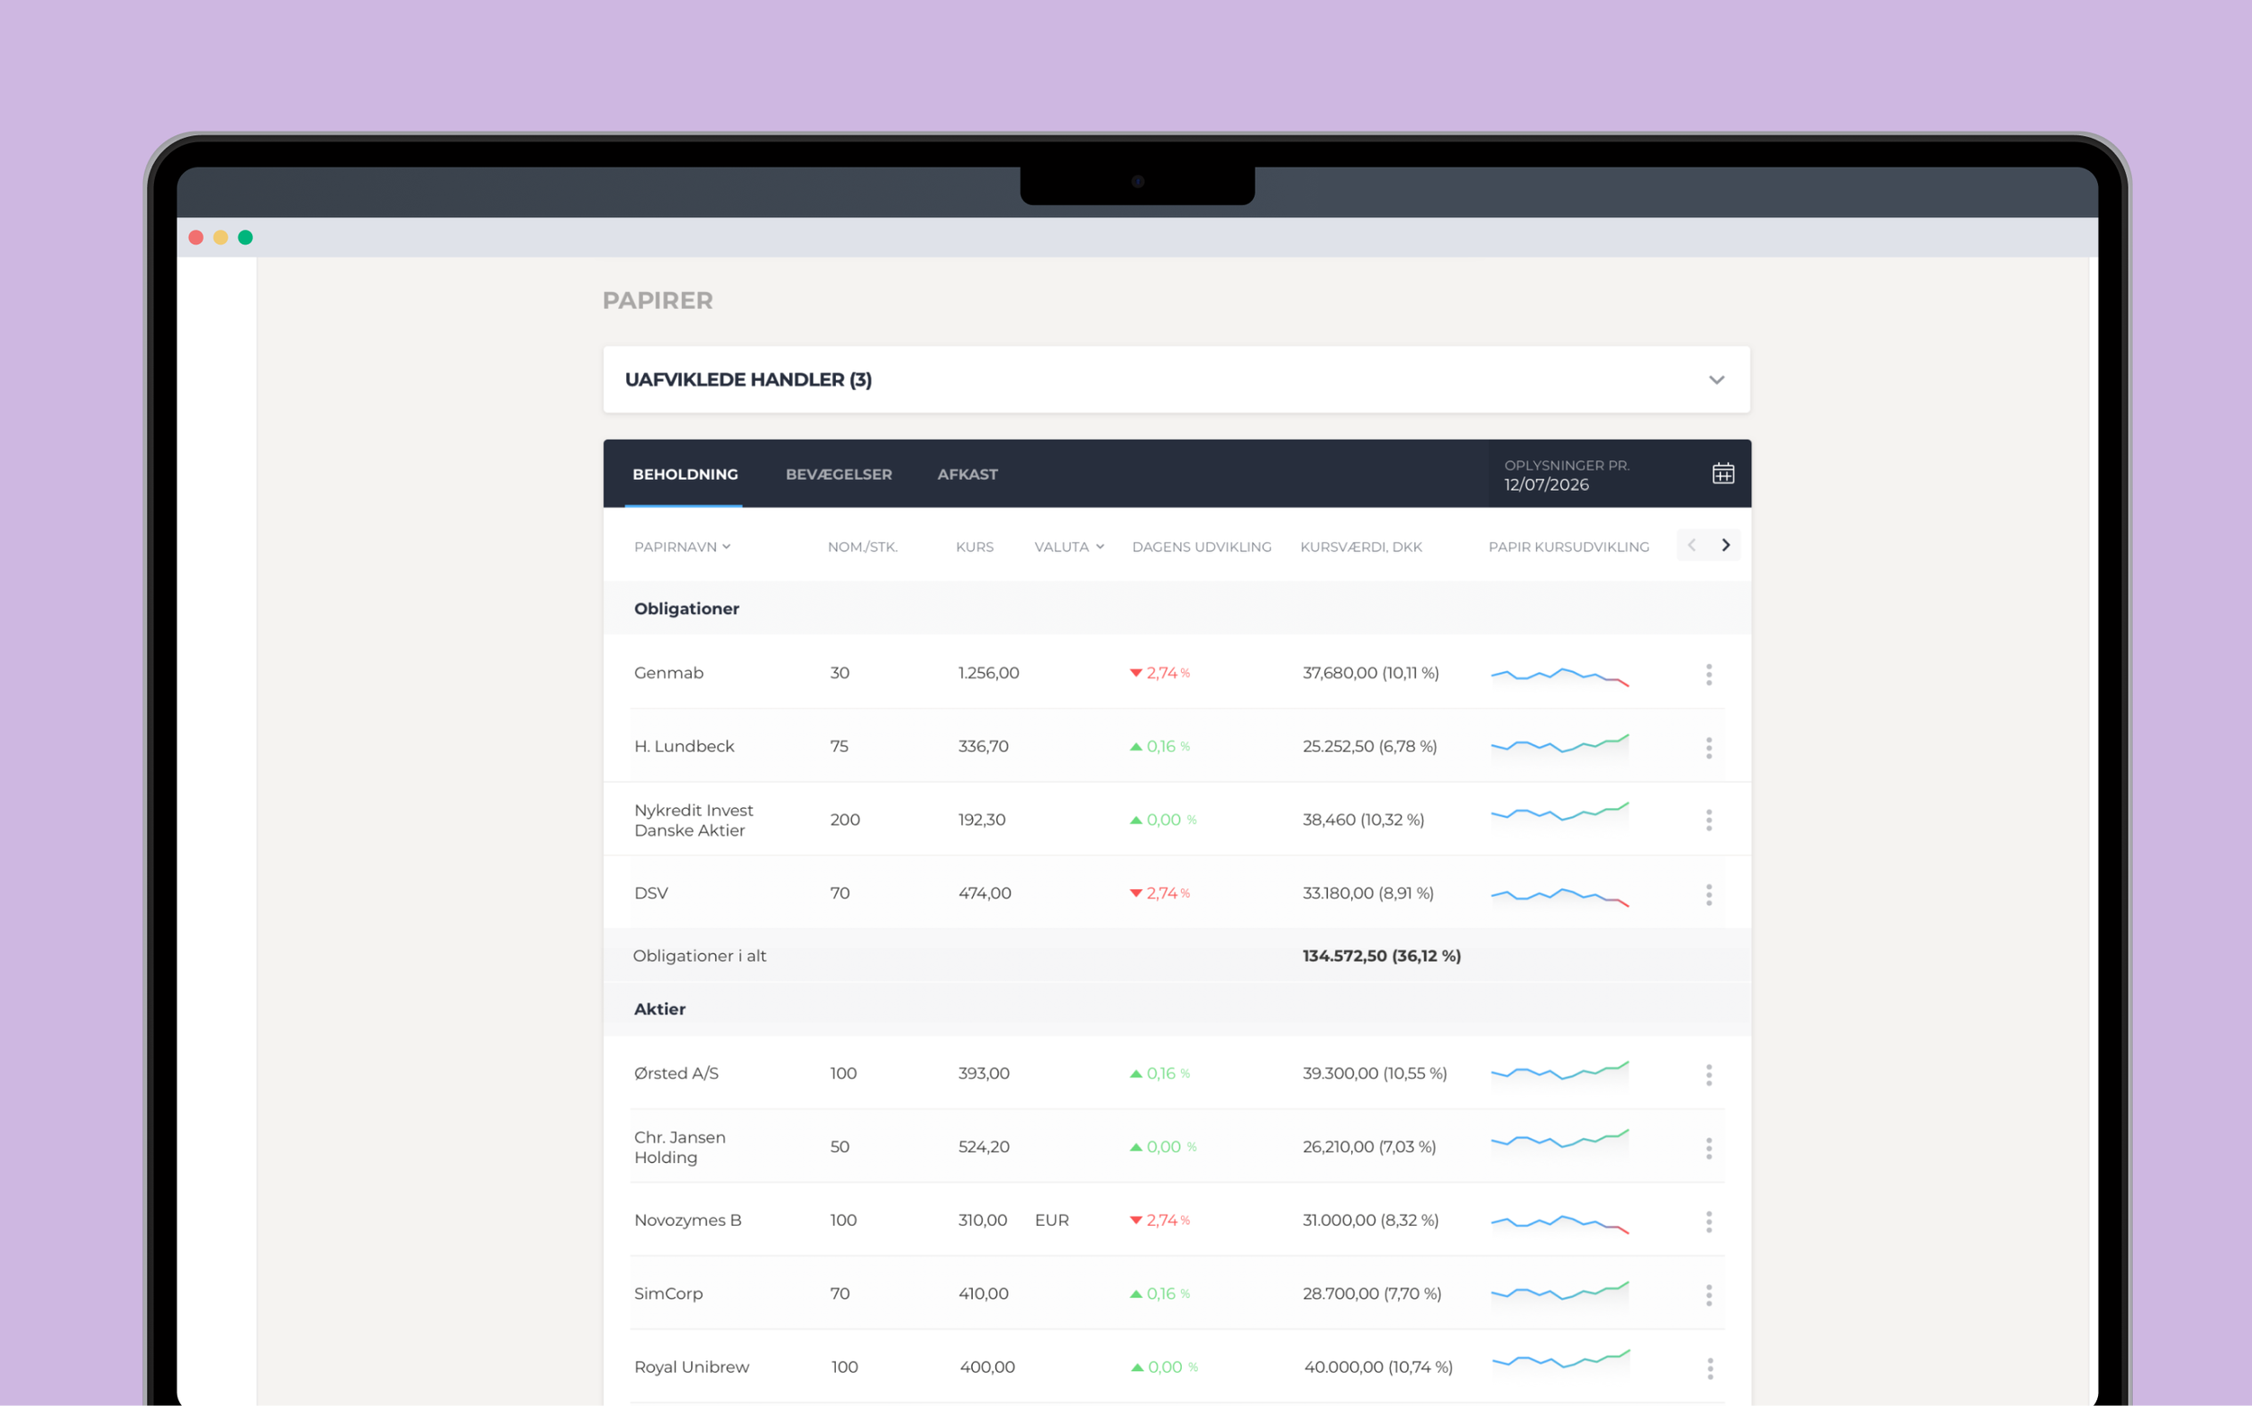Open Ørsted A/S row more options
This screenshot has height=1406, width=2252.
pos(1708,1075)
